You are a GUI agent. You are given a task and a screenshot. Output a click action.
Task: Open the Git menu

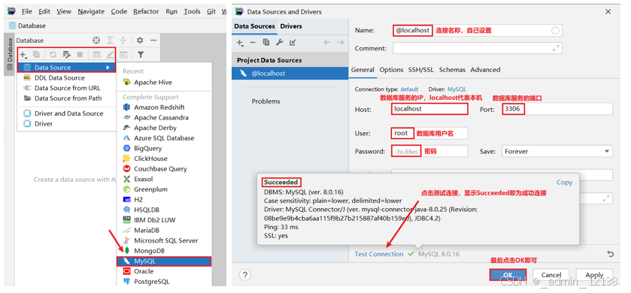(x=211, y=11)
